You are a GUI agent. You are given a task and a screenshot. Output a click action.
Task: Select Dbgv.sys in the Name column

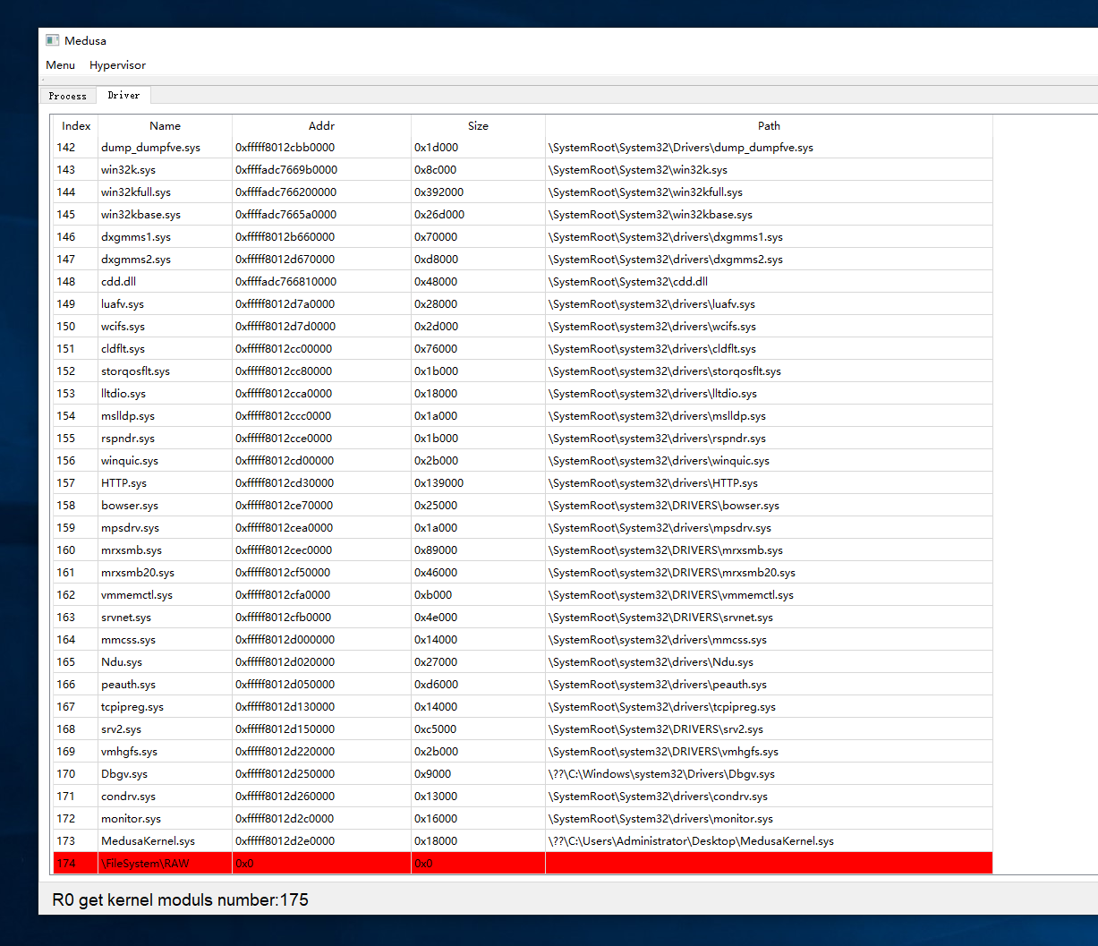pyautogui.click(x=166, y=774)
